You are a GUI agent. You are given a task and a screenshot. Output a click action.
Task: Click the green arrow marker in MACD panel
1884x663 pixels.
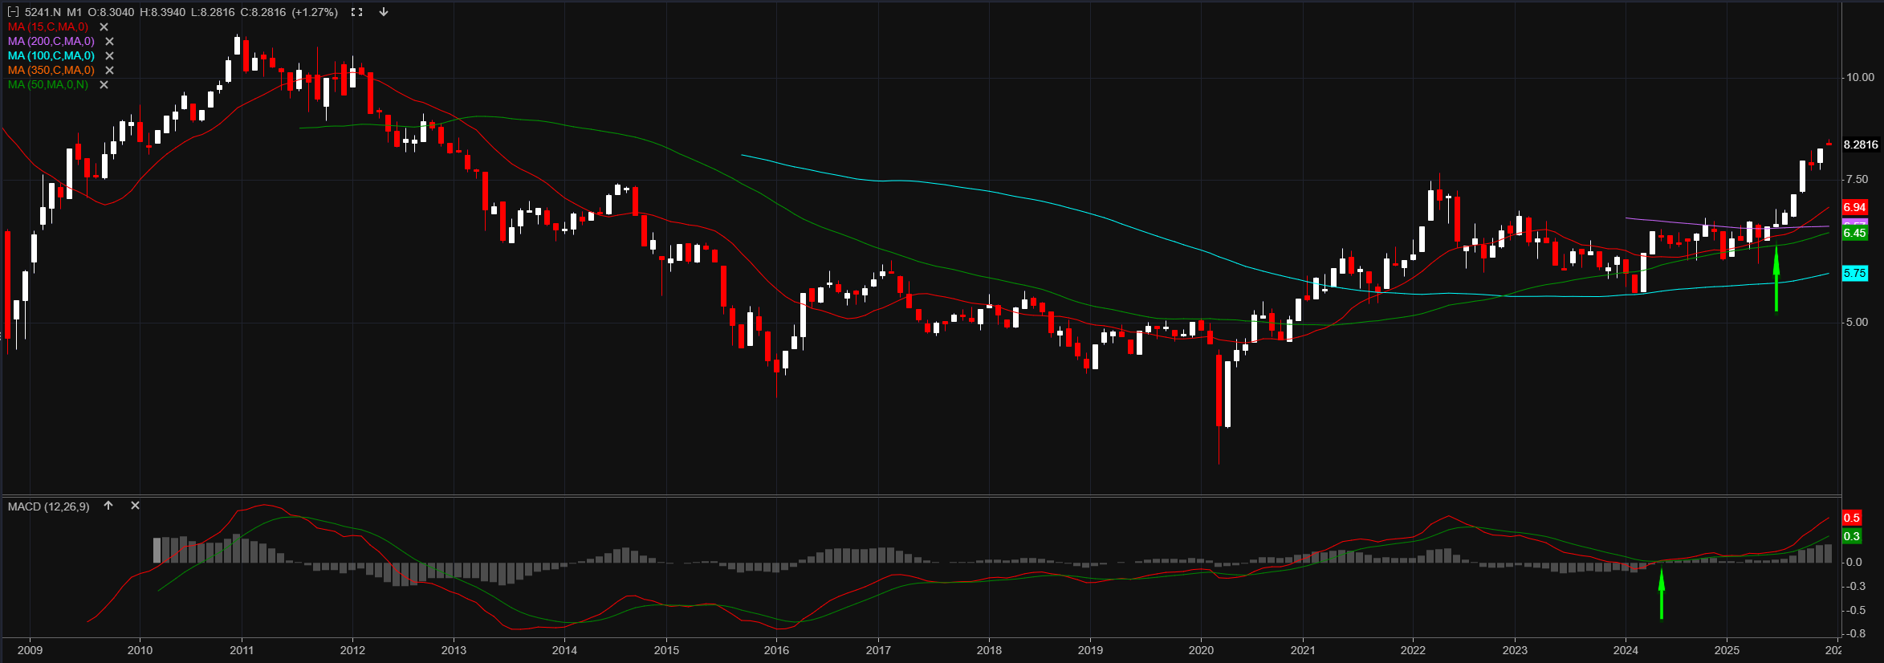(1662, 594)
